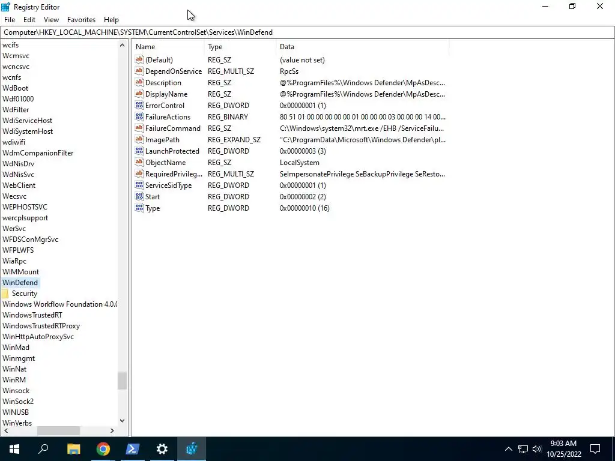Viewport: 615px width, 461px height.
Task: Select the Winsock key
Action: click(x=16, y=391)
